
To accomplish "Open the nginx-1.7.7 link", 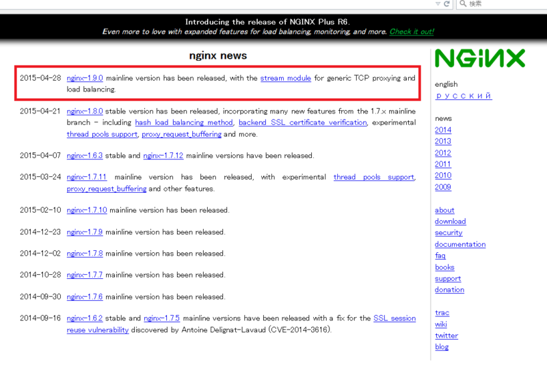I will [85, 275].
